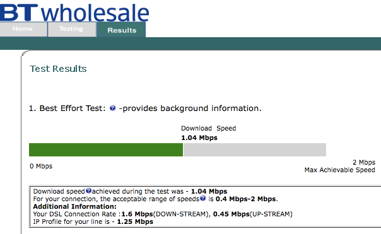
Task: Click the '0.45 Mbps' upstream rate
Action: pos(232,214)
